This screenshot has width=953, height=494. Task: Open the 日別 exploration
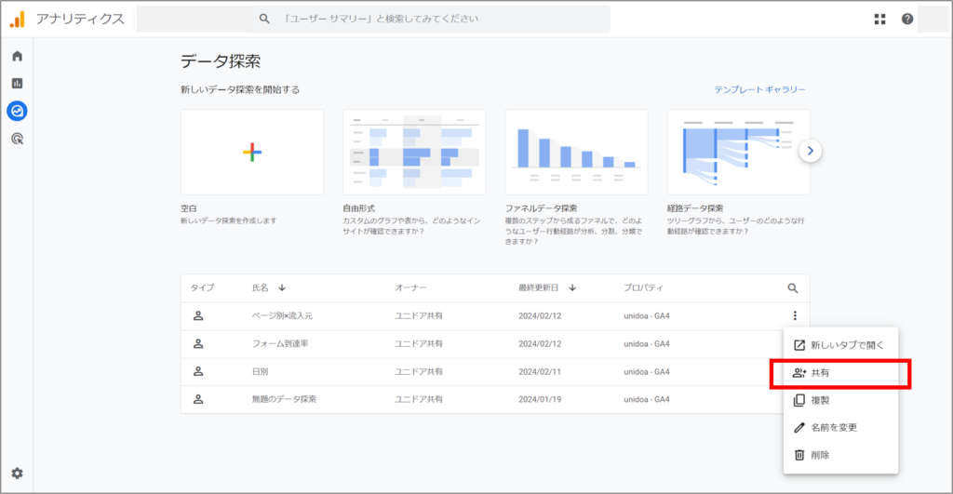261,372
